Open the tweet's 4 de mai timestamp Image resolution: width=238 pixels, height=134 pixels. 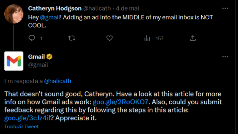tap(128, 9)
